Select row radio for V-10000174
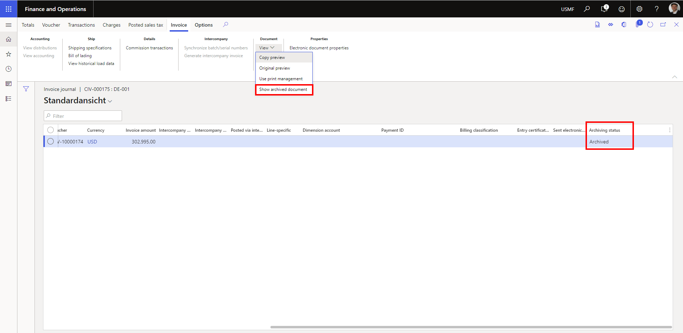683x333 pixels. click(x=51, y=141)
